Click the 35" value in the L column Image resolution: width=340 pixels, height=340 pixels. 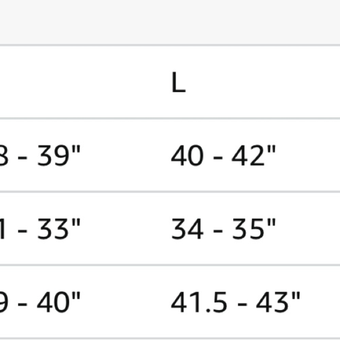click(254, 229)
